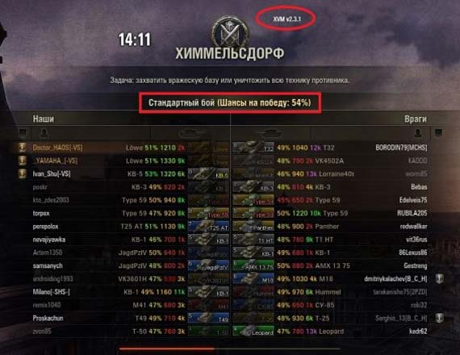This screenshot has height=355, width=460.
Task: Click player column header icon under Наши
Action: pyautogui.click(x=44, y=133)
